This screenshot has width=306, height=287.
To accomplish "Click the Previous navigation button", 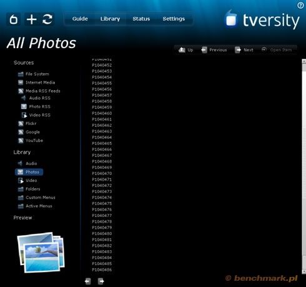I will (214, 50).
